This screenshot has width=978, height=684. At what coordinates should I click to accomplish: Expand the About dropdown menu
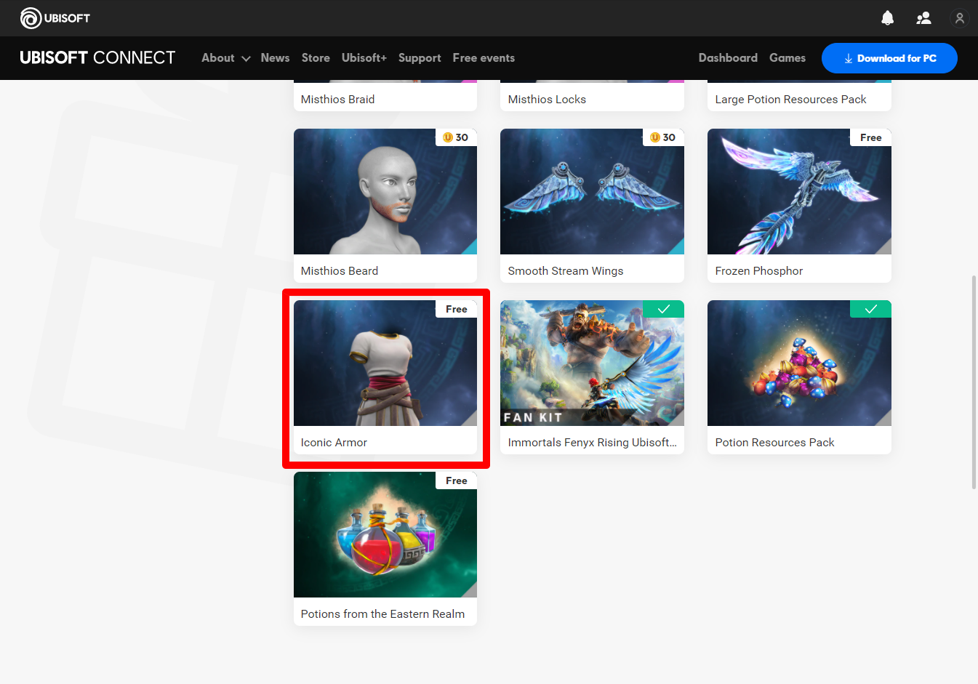pyautogui.click(x=225, y=58)
